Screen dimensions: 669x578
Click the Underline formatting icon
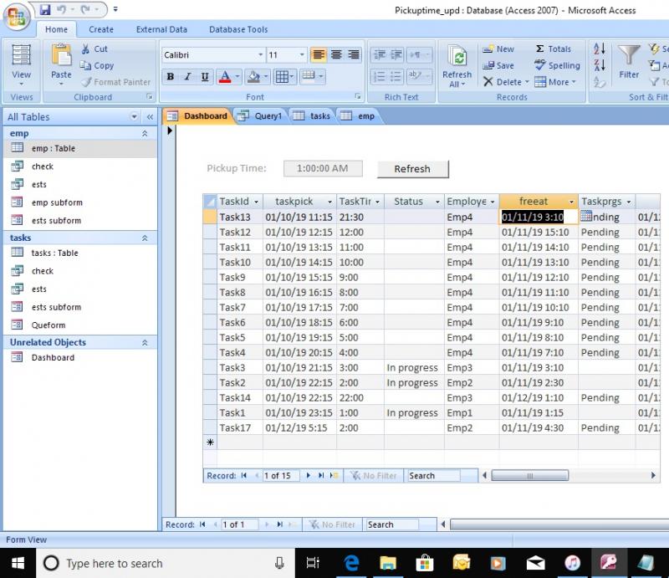[205, 77]
